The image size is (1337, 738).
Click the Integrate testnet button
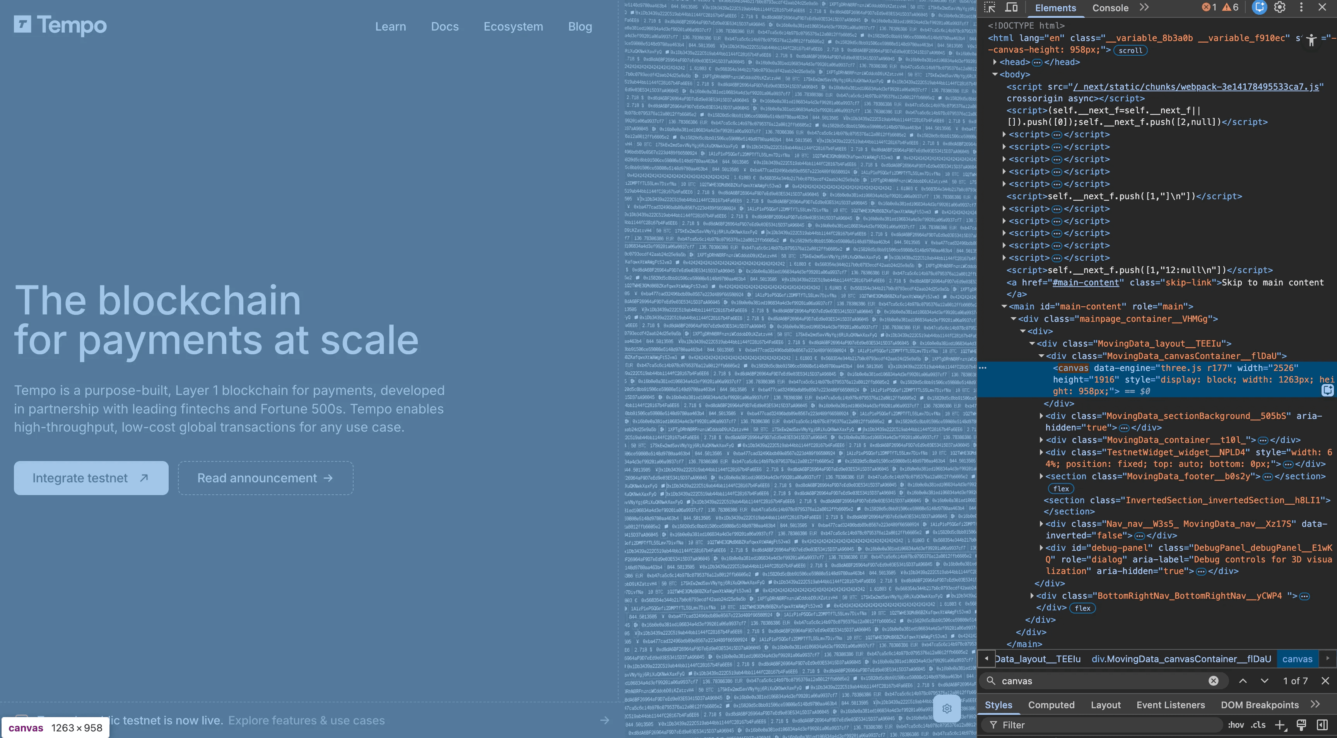pyautogui.click(x=91, y=478)
